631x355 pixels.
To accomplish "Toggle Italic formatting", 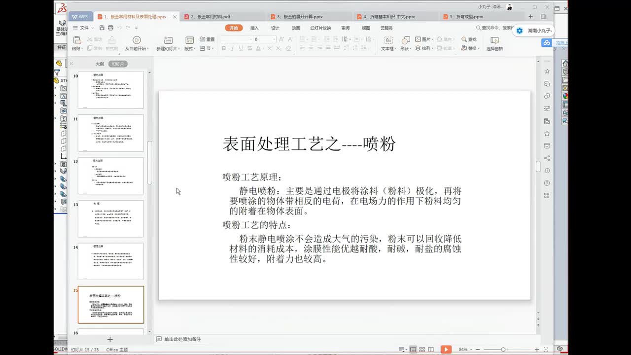I will [x=232, y=48].
